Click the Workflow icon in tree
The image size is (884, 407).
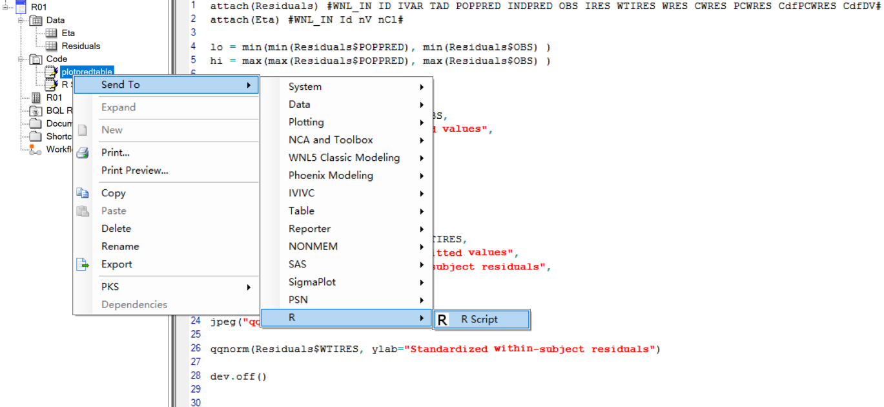[x=37, y=149]
